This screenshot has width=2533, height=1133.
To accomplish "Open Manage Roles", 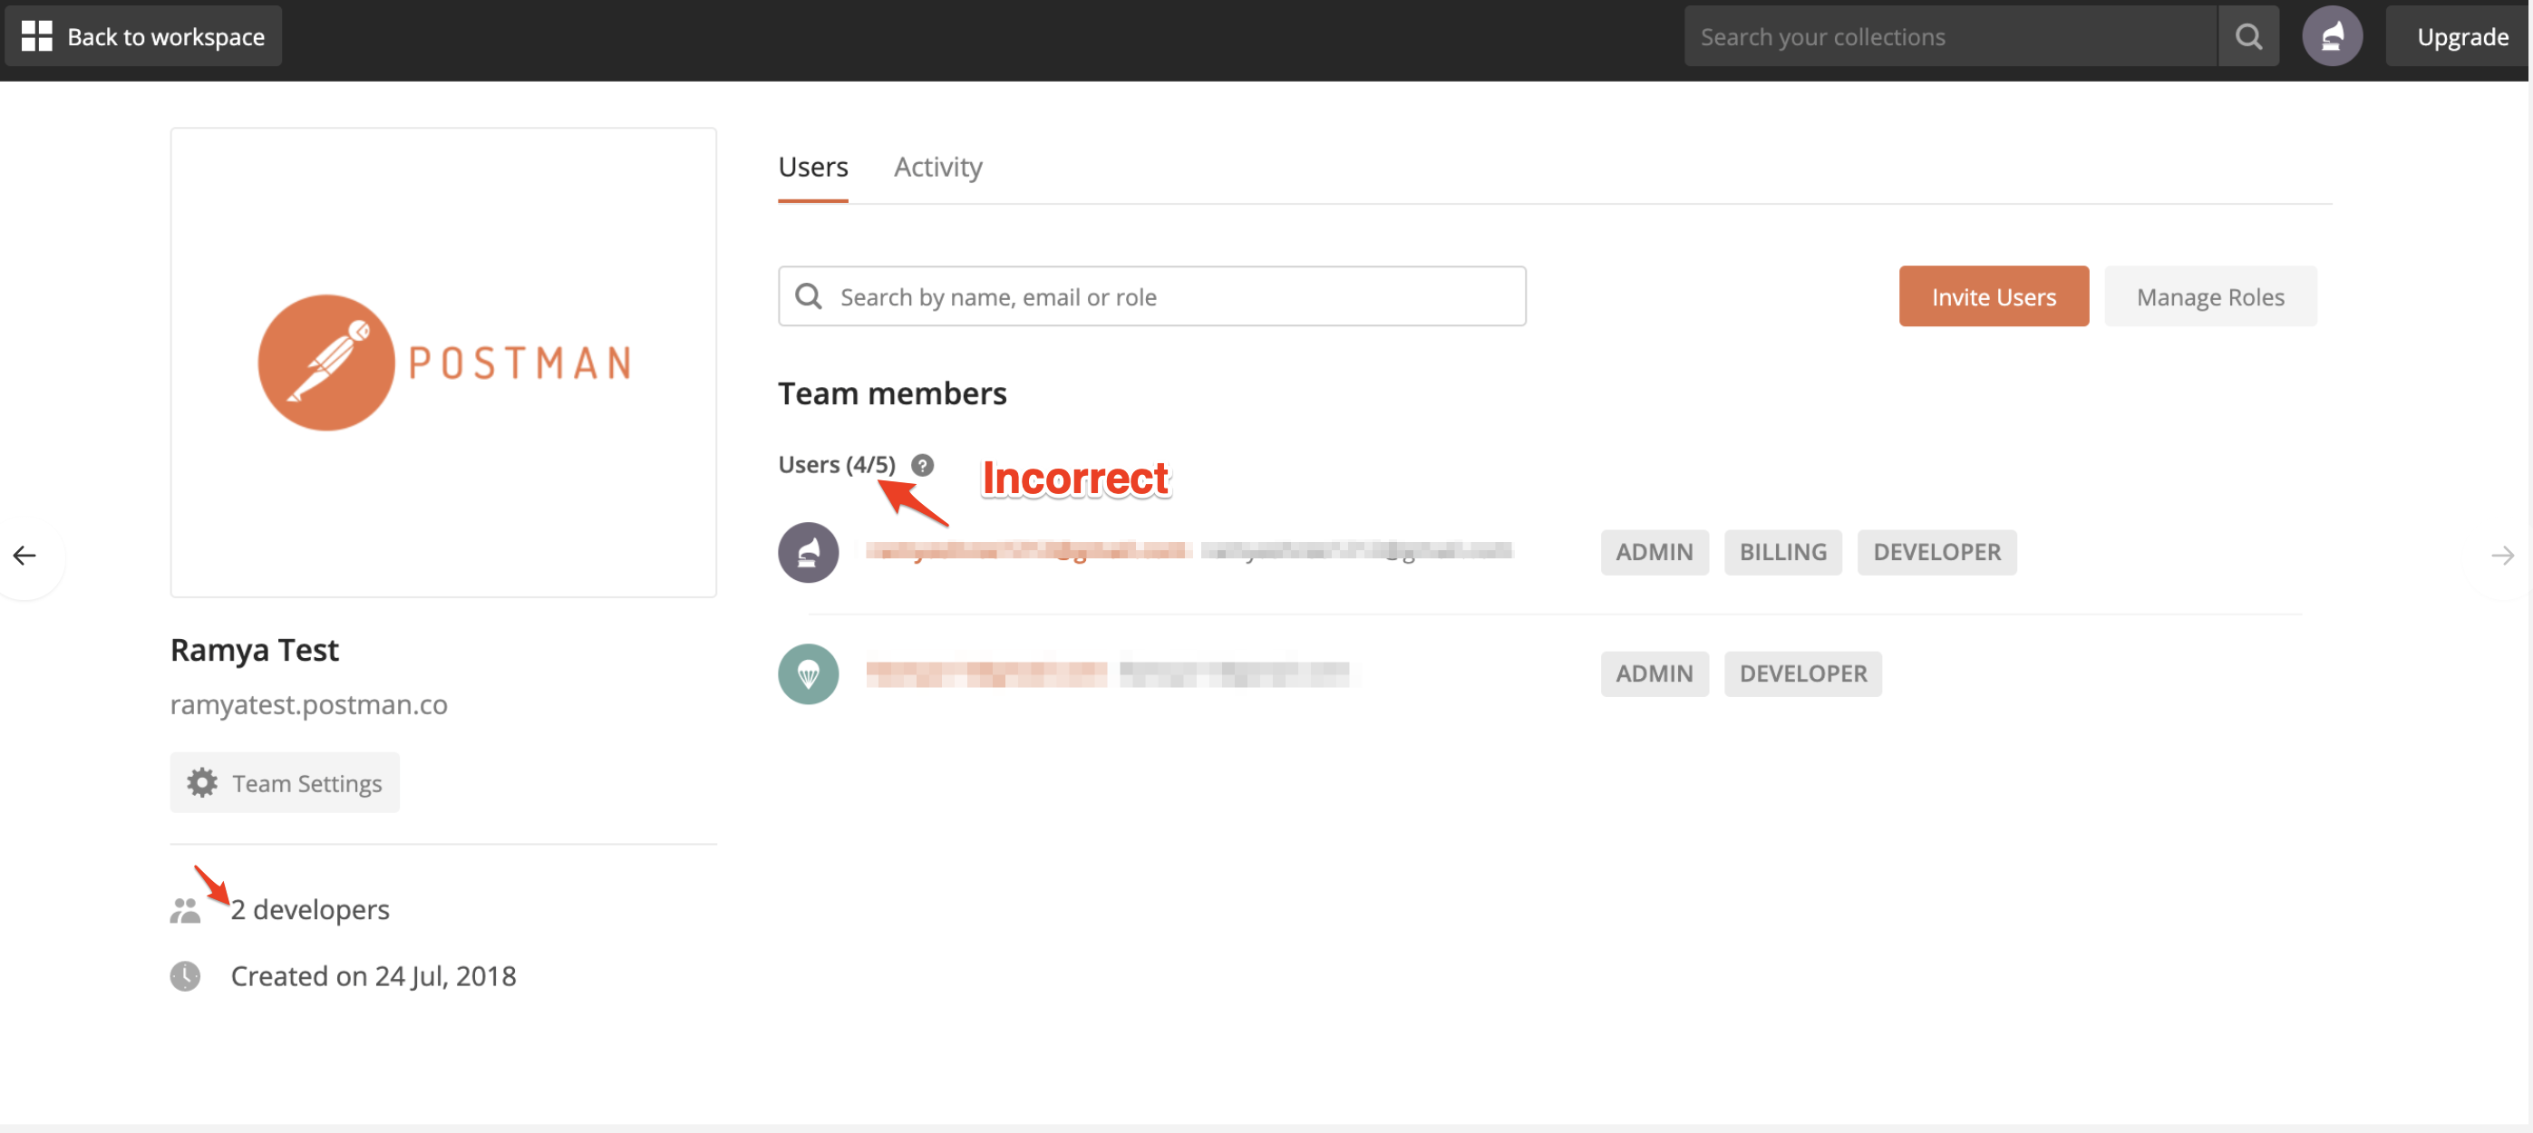I will pos(2210,296).
